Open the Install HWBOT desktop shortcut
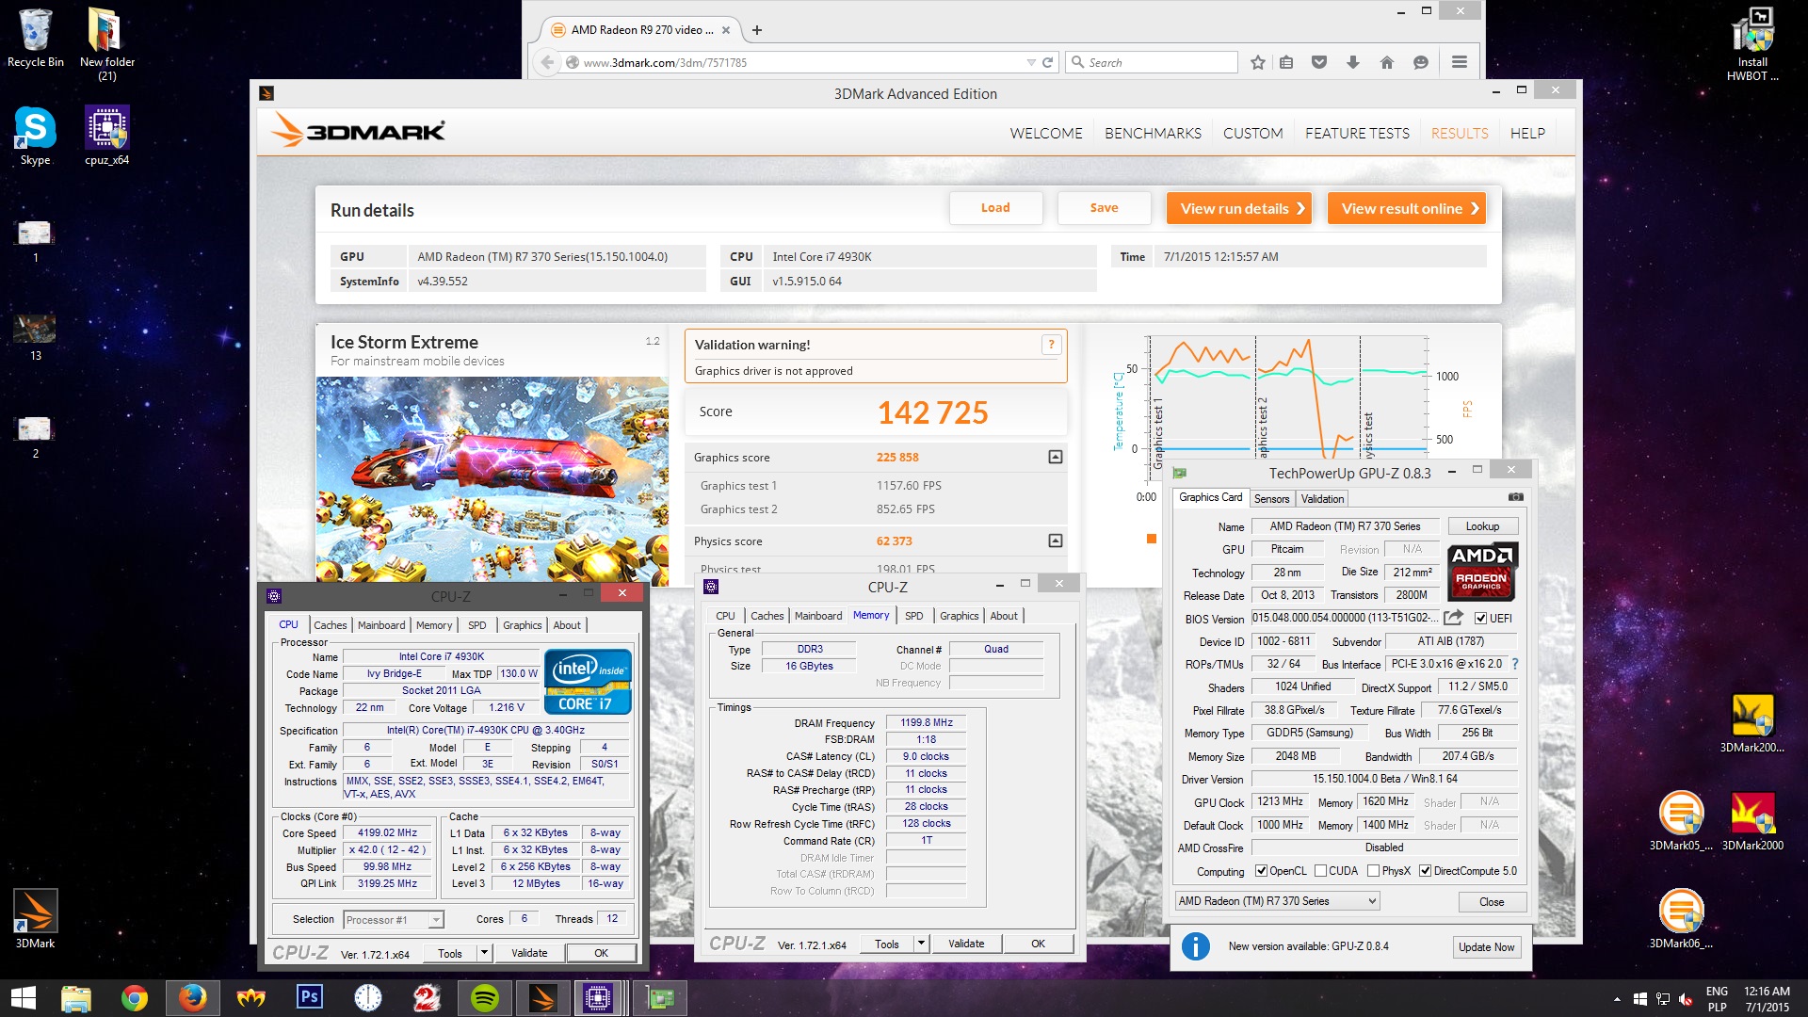Screen dimensions: 1808x1017 coord(1752,43)
